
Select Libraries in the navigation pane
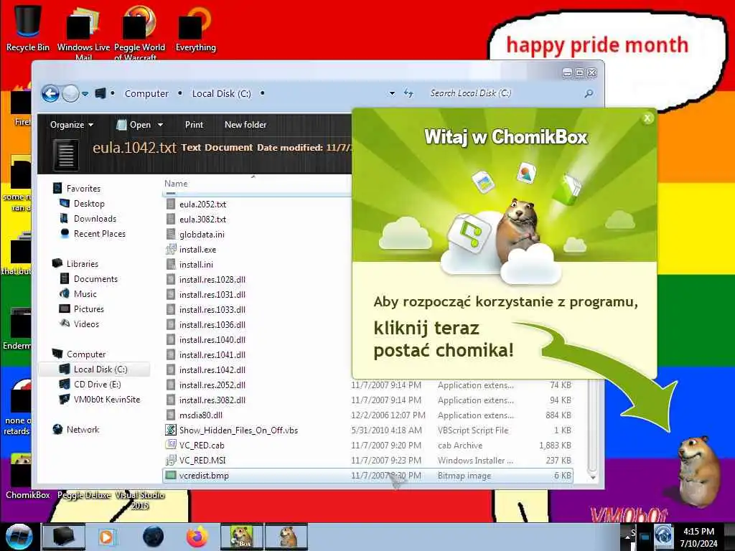(82, 264)
